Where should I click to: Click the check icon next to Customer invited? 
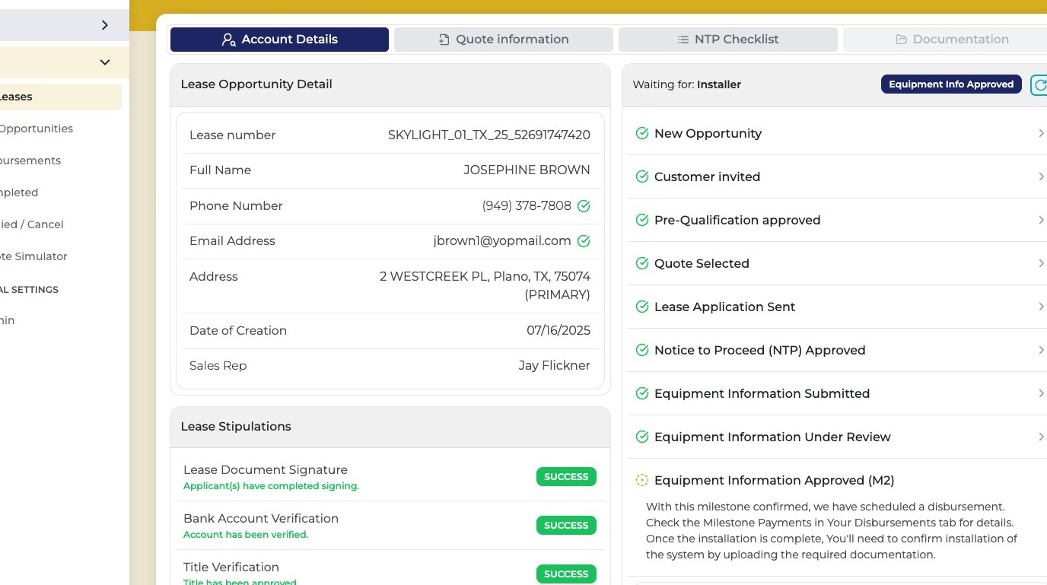point(642,176)
